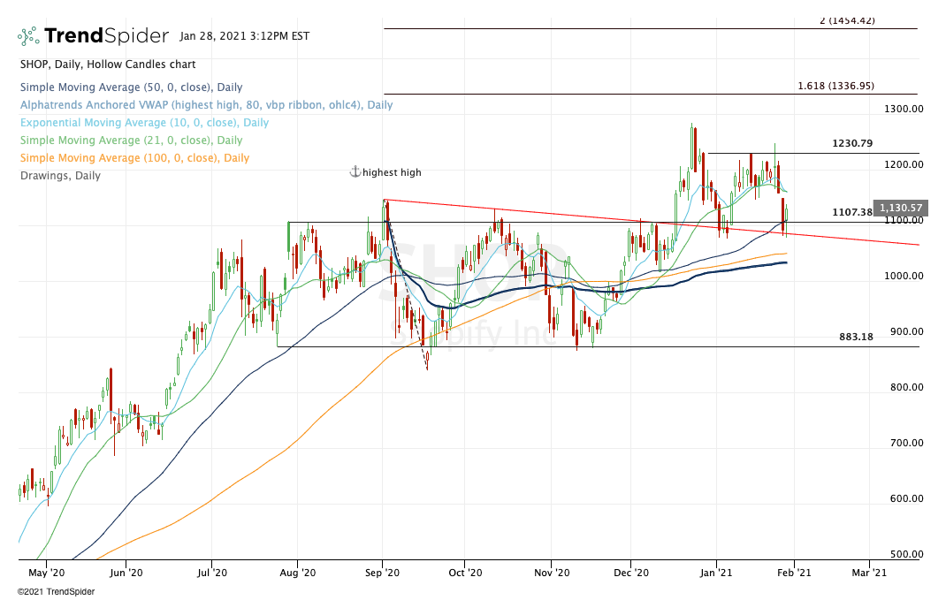Select the Simple Moving Average 21 legend entry
Screen dimensions: 946x600
click(x=130, y=141)
